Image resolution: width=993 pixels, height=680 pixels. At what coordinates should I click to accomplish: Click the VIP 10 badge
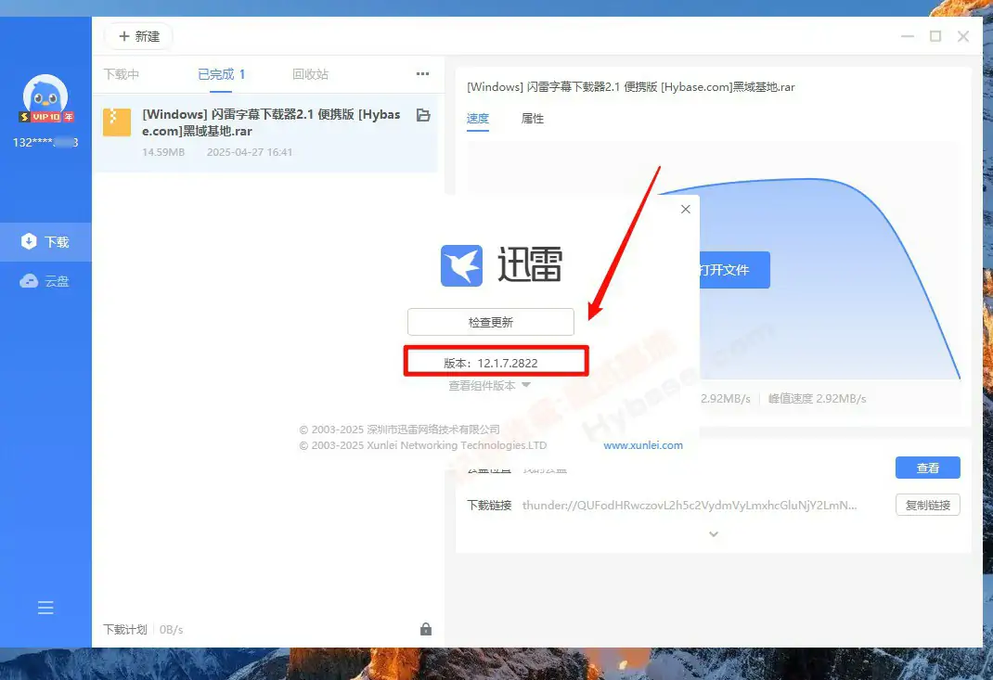coord(46,117)
